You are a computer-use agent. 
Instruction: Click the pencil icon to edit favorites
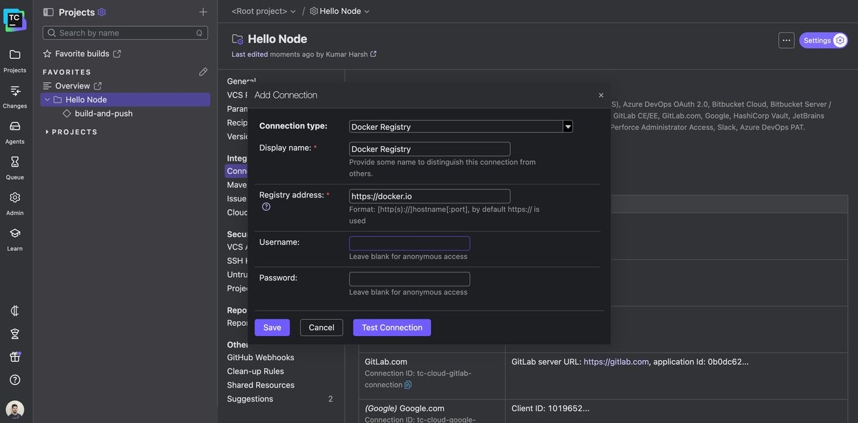[x=203, y=72]
